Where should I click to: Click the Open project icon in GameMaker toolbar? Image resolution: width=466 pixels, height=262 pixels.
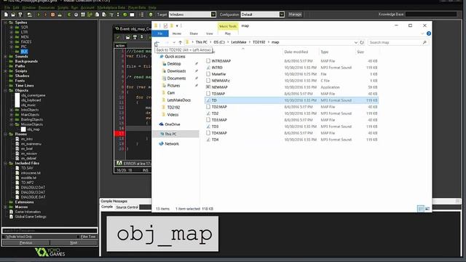[x=13, y=15]
